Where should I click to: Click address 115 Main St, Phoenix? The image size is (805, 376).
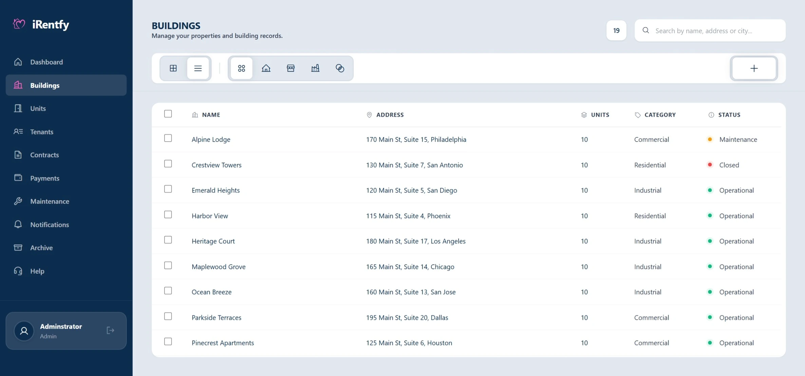pos(408,216)
